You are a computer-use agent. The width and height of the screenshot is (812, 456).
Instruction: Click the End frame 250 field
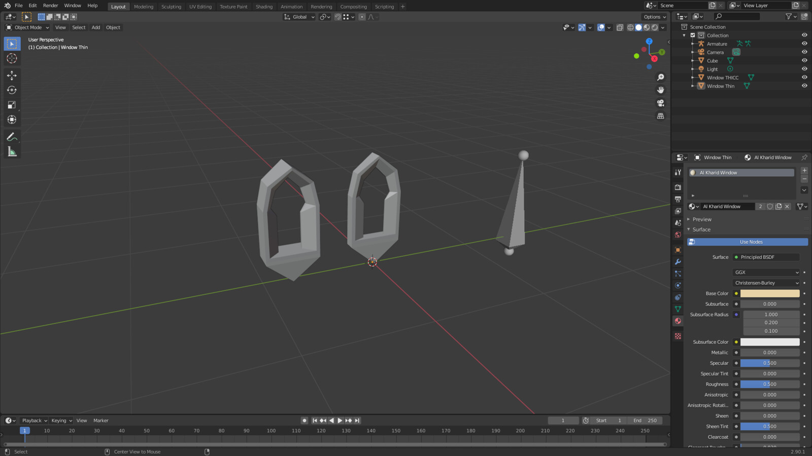coord(645,421)
